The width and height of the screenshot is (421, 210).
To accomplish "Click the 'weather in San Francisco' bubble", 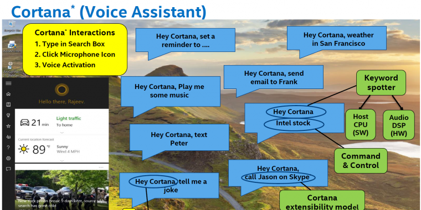I will tap(337, 39).
